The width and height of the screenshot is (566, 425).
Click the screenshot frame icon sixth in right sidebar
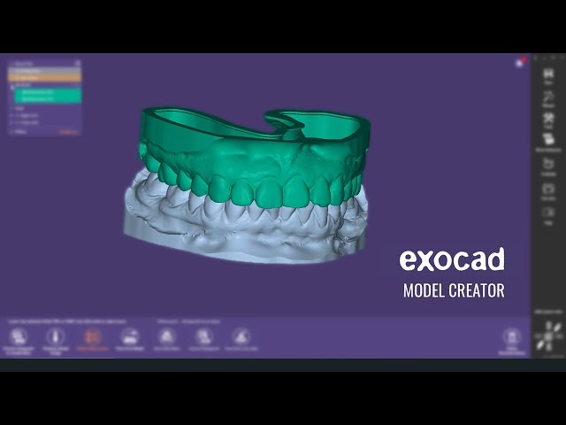point(548,189)
